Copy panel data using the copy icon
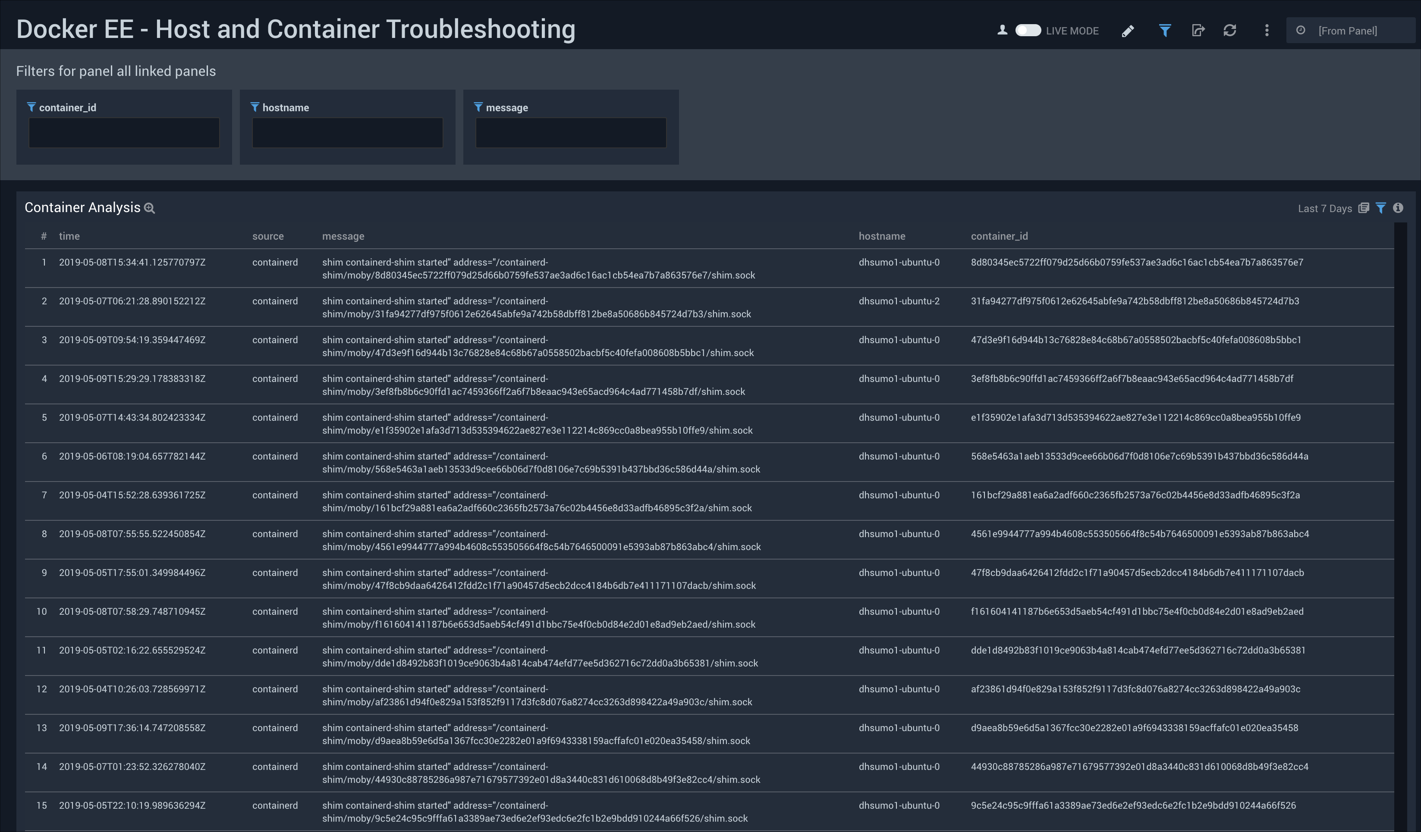 [x=1364, y=208]
